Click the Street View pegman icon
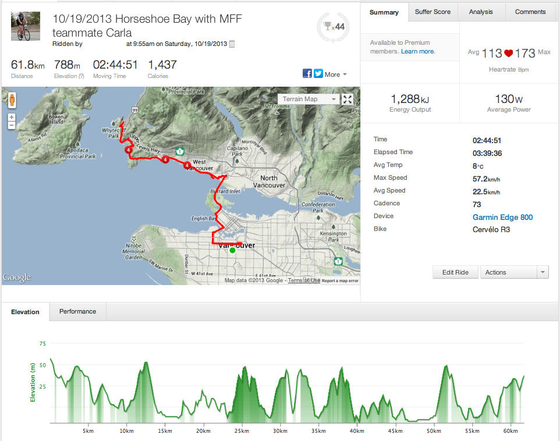560x441 pixels. coord(12,100)
